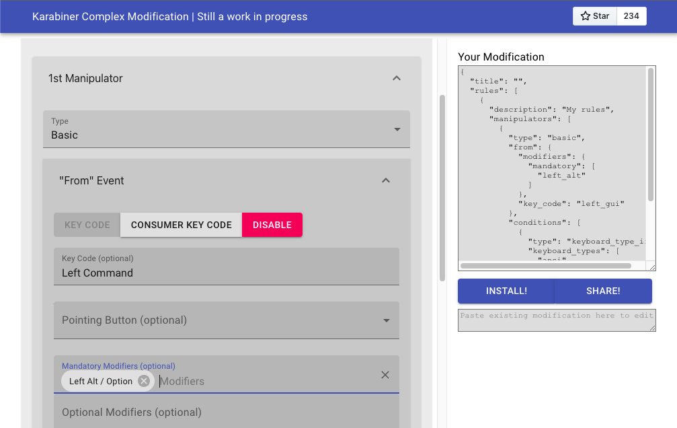The width and height of the screenshot is (677, 428).
Task: Select the CONSUMER KEY CODE option
Action: tap(182, 225)
